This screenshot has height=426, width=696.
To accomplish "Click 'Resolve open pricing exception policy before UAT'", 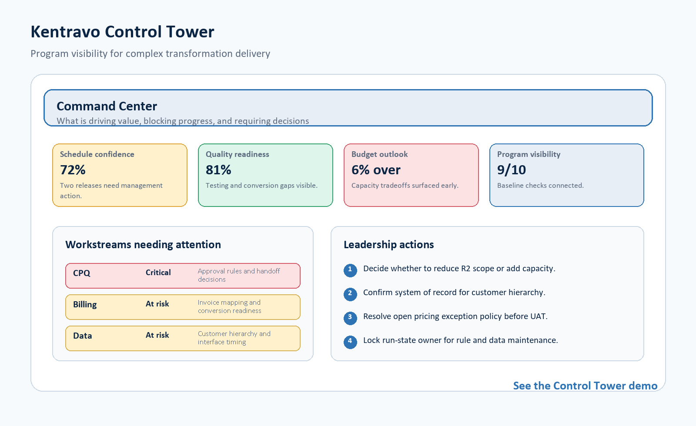I will 455,316.
